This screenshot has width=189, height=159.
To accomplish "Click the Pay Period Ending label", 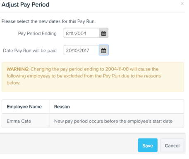I will point(37,33).
